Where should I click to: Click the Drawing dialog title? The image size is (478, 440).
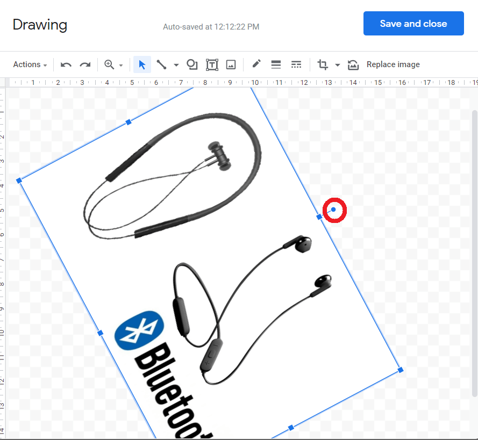pos(40,25)
